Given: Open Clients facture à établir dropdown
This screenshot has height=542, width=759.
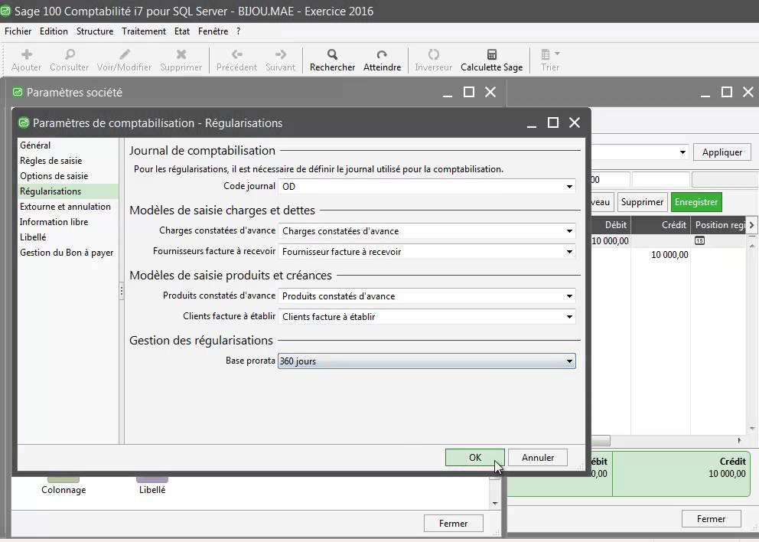Looking at the screenshot, I should 569,317.
